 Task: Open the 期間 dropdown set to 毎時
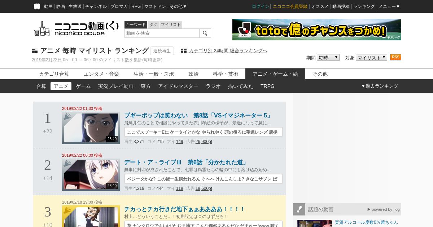(x=328, y=58)
